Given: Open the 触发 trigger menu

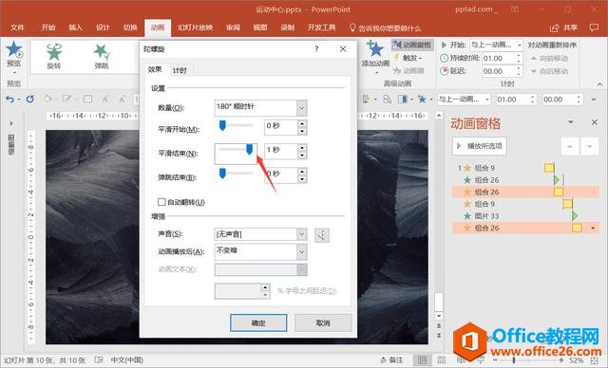Looking at the screenshot, I should tap(408, 58).
